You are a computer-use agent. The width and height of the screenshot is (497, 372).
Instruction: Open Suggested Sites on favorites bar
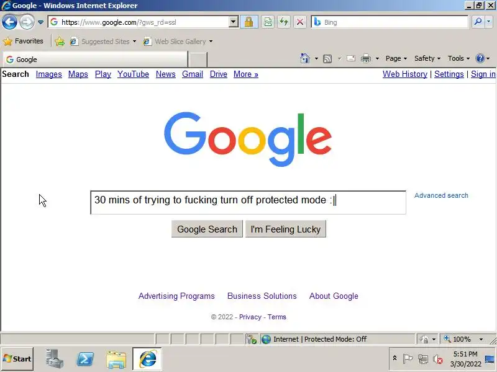103,42
